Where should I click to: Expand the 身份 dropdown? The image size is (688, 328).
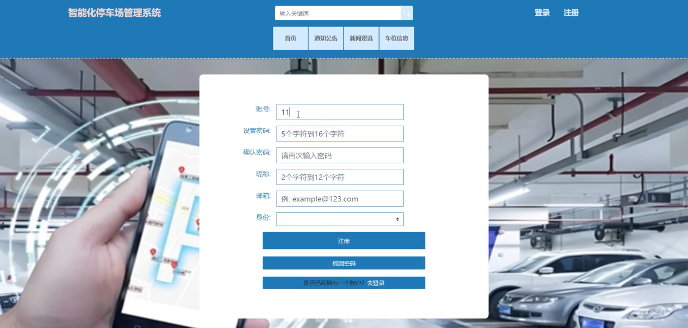[x=340, y=219]
